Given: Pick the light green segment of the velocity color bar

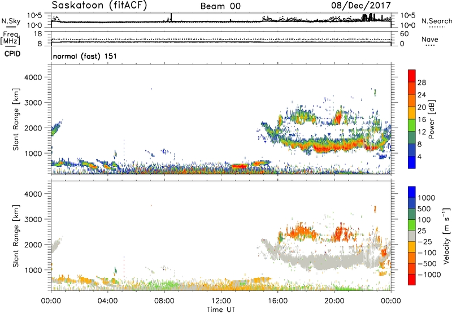Looking at the screenshot, I should pos(412,225).
